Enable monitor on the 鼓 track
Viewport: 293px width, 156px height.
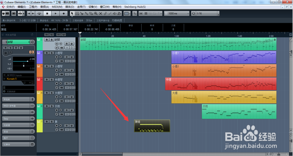click(61, 126)
